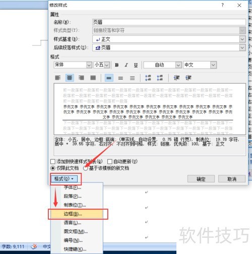
Task: Open the font name 宋体 dropdown
Action: (x=89, y=65)
